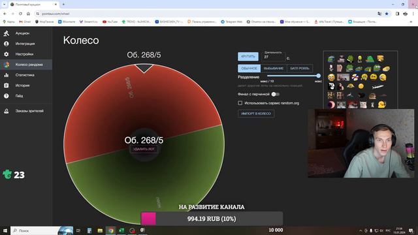This screenshot has height=235, width=418.
Task: Open the Гайд question mark icon
Action: [6, 96]
